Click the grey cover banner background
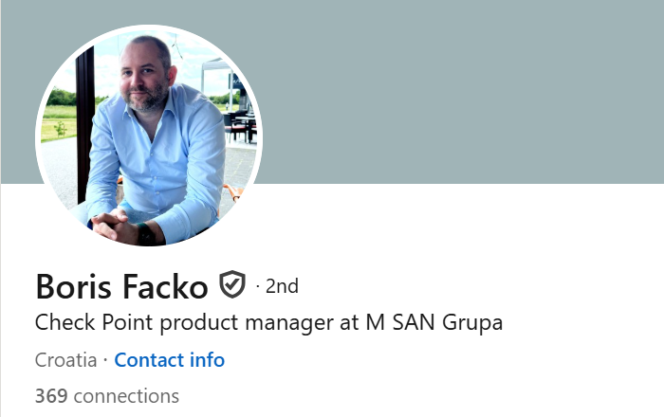The image size is (664, 417). tap(462, 92)
